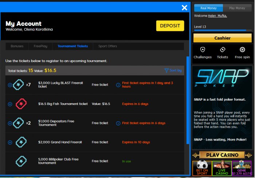Click 'Welcome, Olena Korotkina' text

coord(29,29)
